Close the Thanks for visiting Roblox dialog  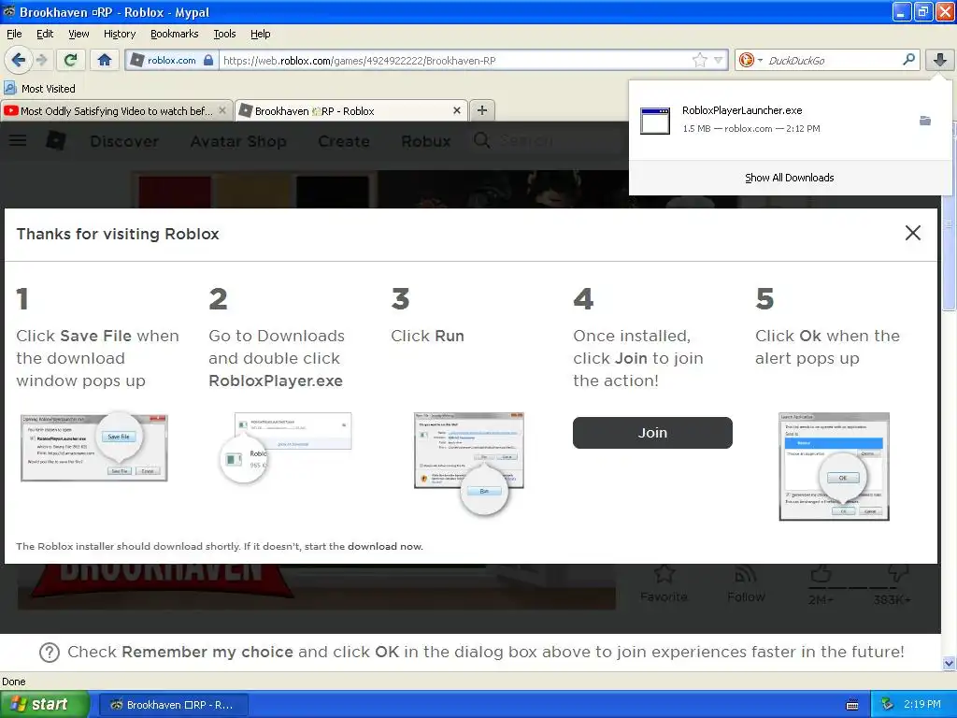(x=912, y=233)
